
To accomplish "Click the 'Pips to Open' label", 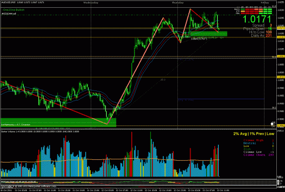I will pos(254,29).
